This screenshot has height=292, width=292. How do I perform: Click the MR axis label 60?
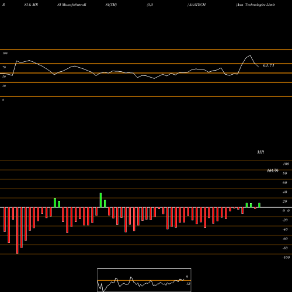click(285, 183)
